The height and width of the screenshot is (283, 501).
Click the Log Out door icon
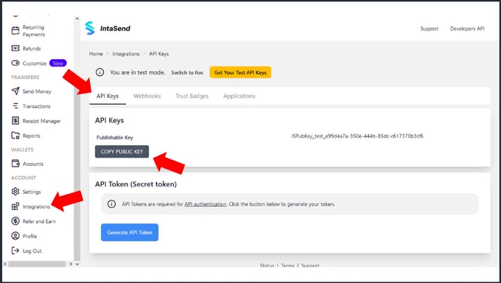15,251
